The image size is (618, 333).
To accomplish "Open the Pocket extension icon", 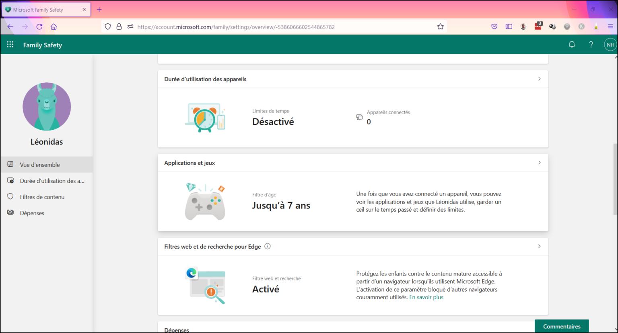I will [x=494, y=26].
